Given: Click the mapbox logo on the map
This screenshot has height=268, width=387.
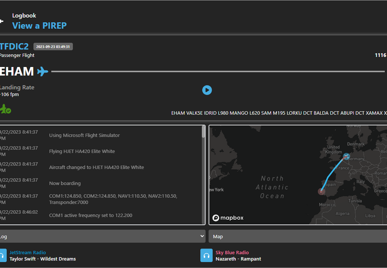Looking at the screenshot, I should pyautogui.click(x=228, y=218).
